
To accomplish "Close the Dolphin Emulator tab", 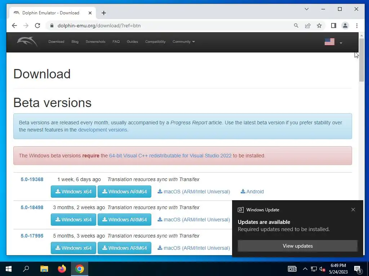I will pos(90,13).
